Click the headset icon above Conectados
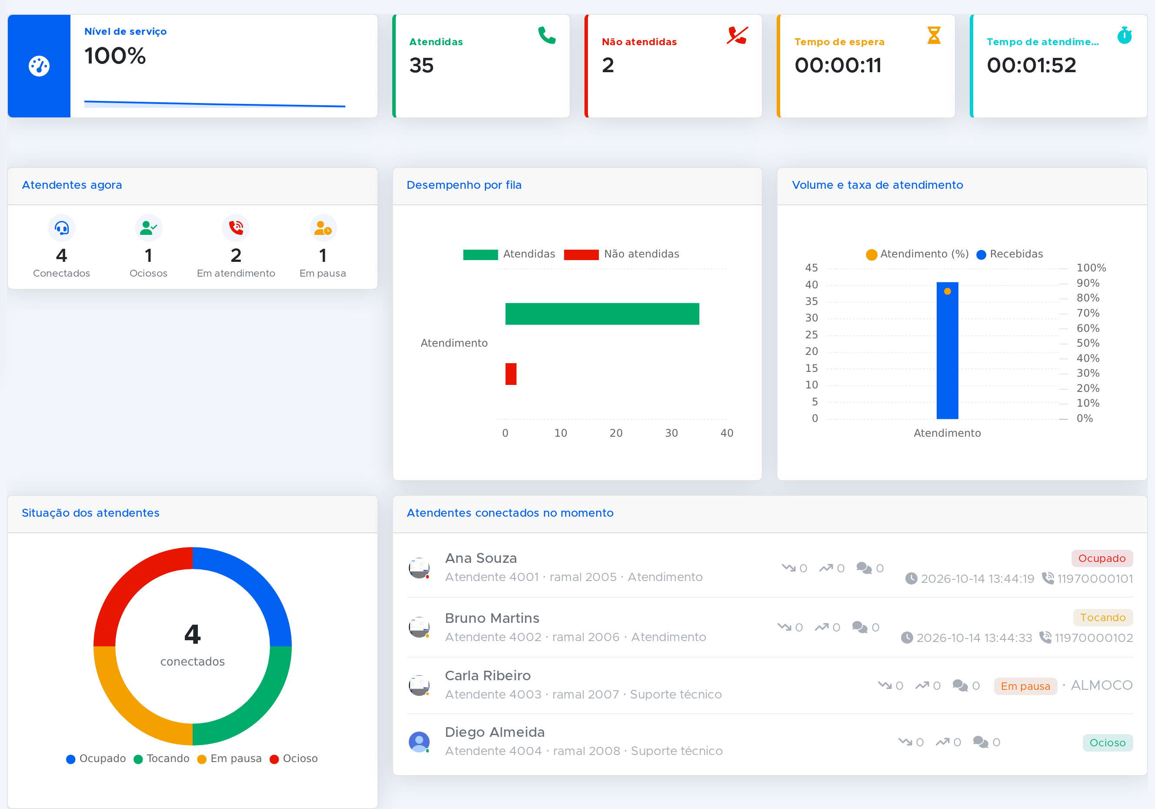This screenshot has width=1155, height=809. [x=61, y=228]
